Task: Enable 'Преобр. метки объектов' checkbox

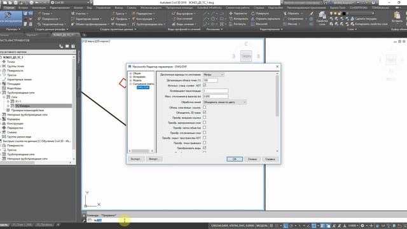Action: (x=205, y=127)
